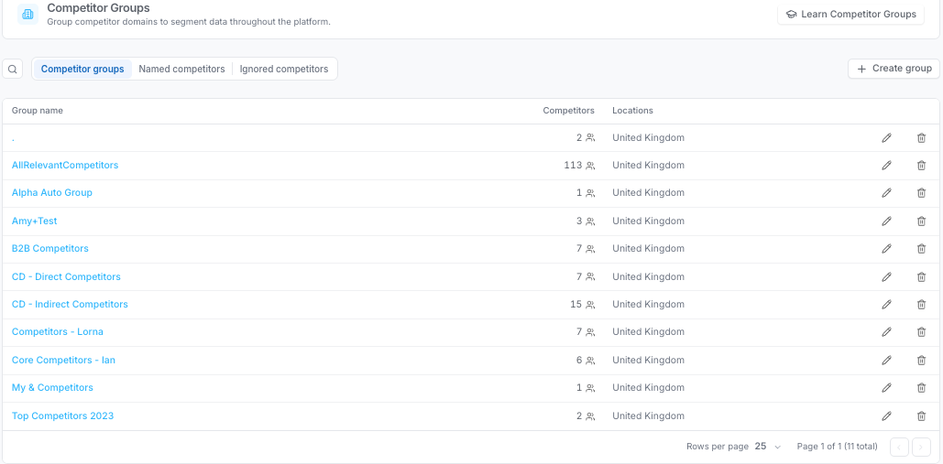
Task: Open the Rows per page dropdown
Action: (x=767, y=447)
